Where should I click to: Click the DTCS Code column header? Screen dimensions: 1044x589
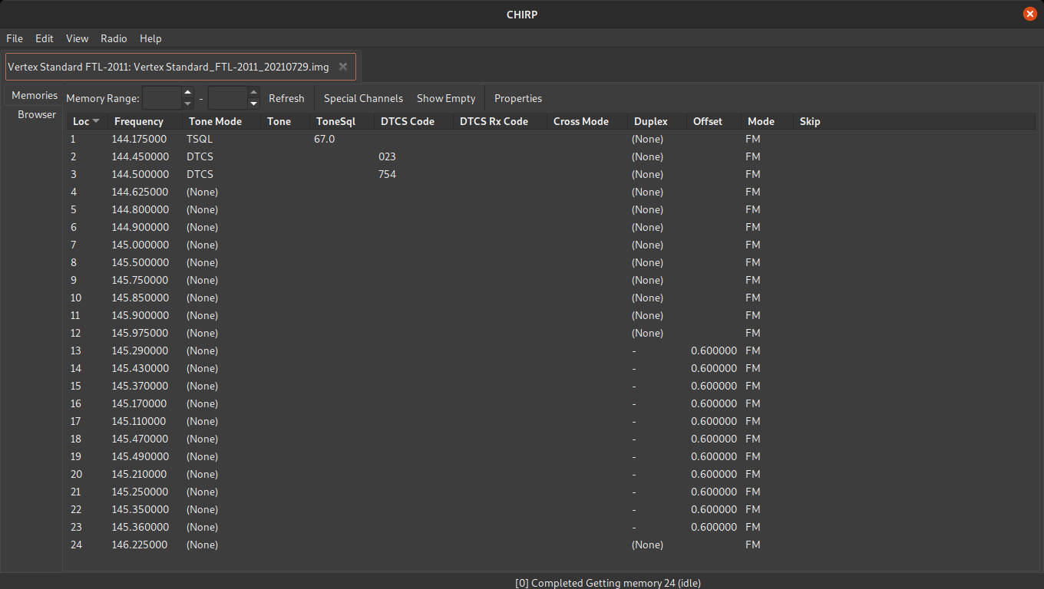[x=413, y=121]
